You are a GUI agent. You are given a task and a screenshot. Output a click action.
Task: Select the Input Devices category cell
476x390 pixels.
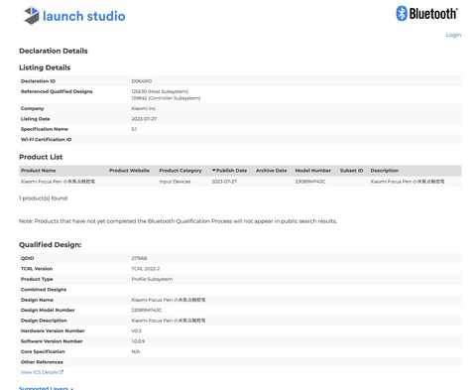pos(175,182)
